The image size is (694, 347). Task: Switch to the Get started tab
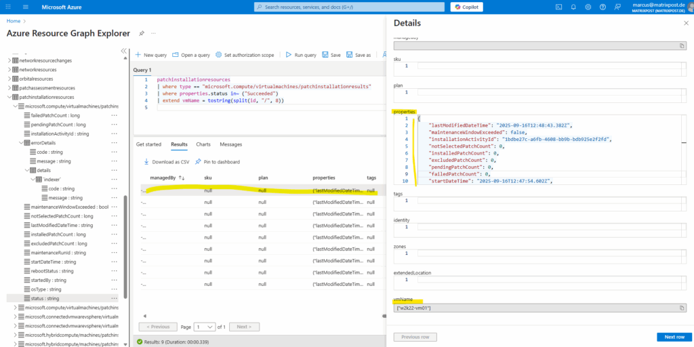(x=149, y=144)
